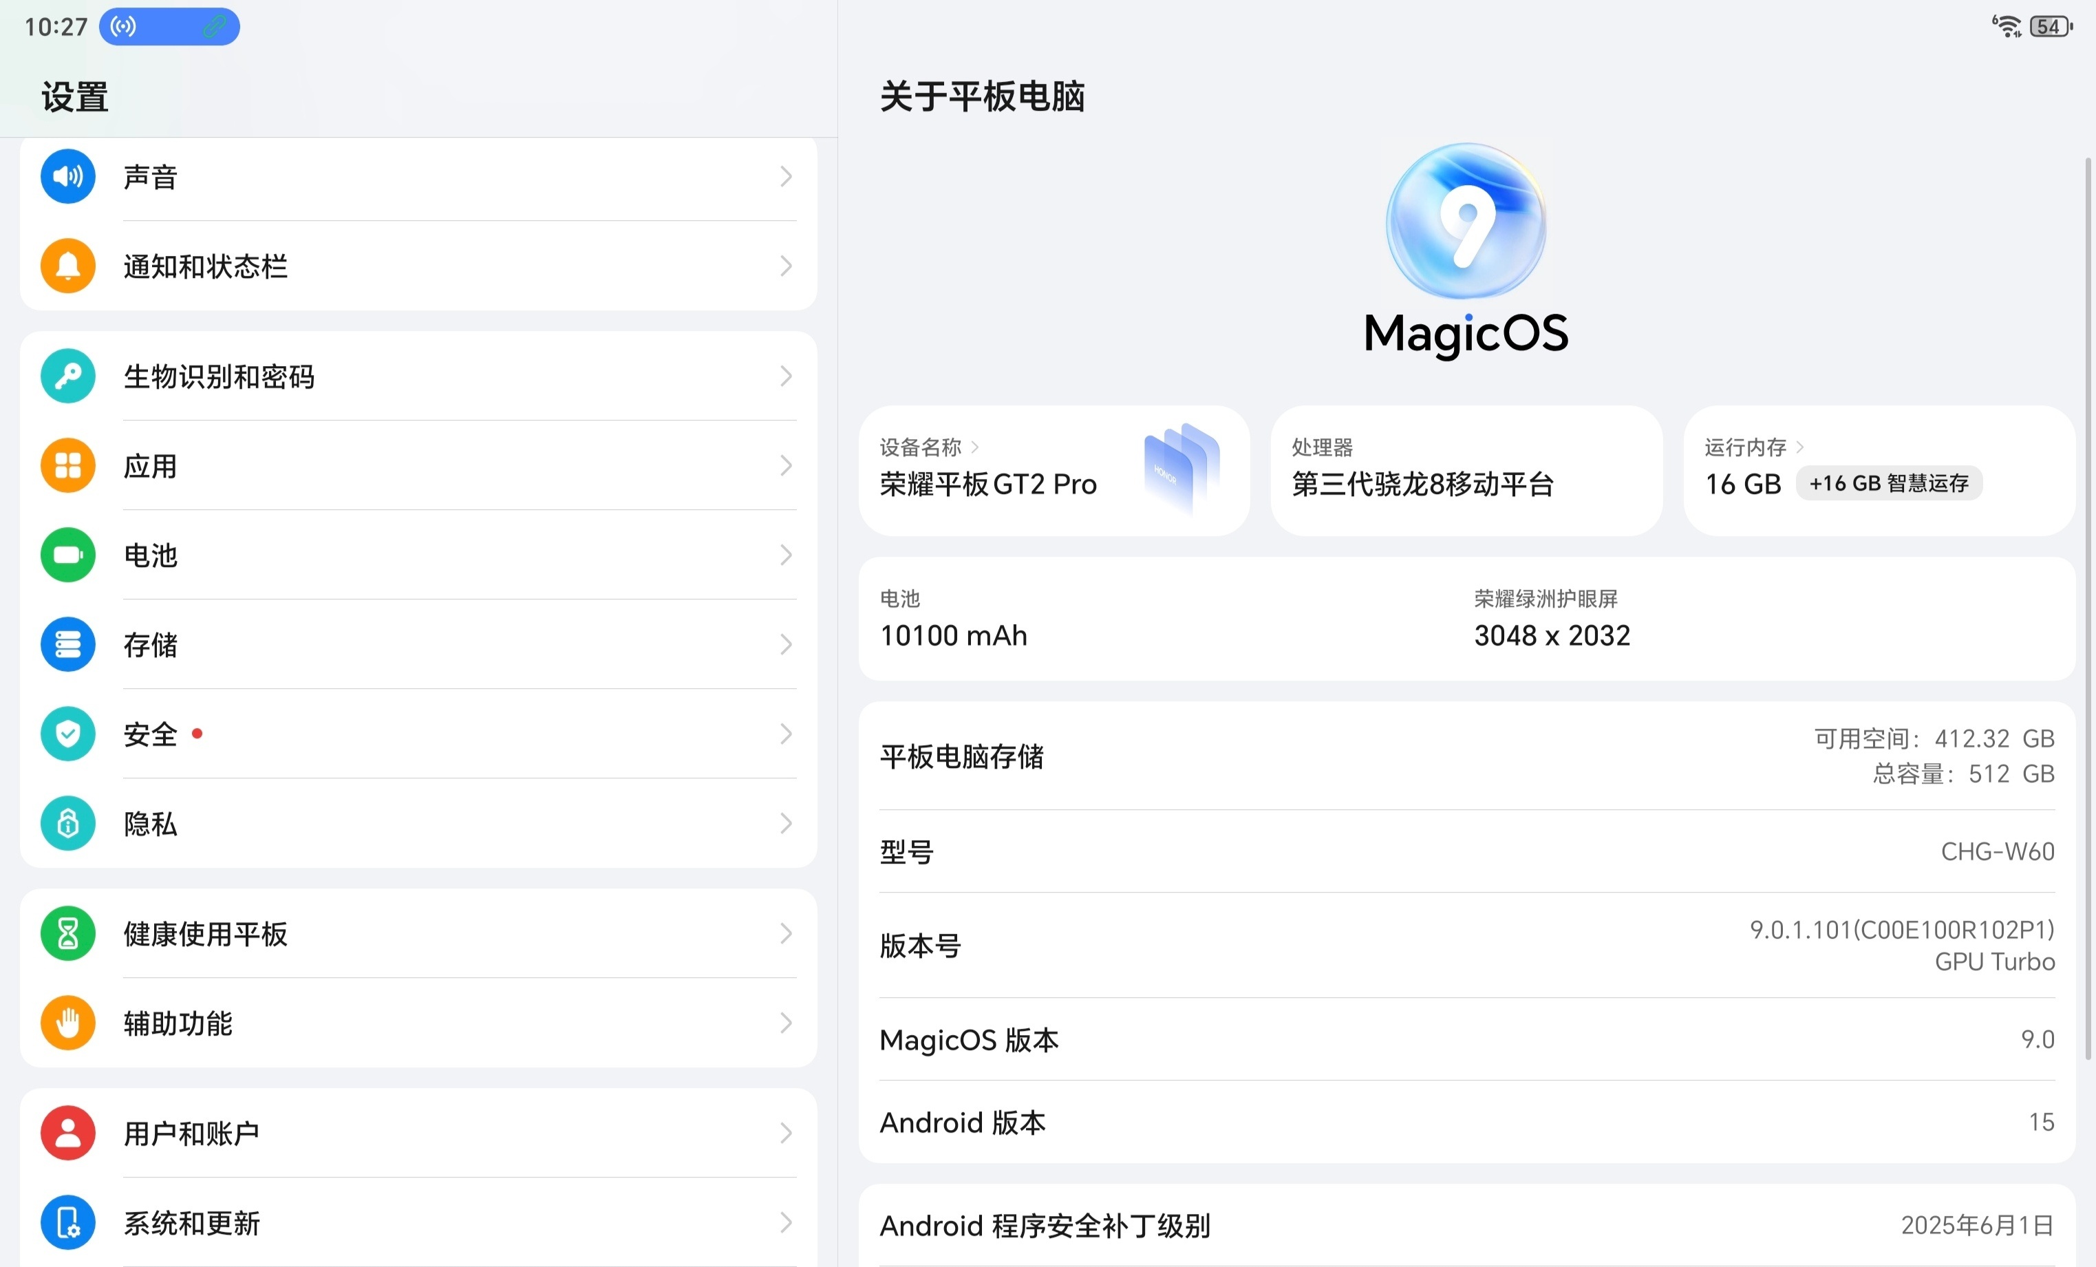The height and width of the screenshot is (1267, 2096).
Task: Expand the 用户和账户 row chevron
Action: [x=786, y=1133]
